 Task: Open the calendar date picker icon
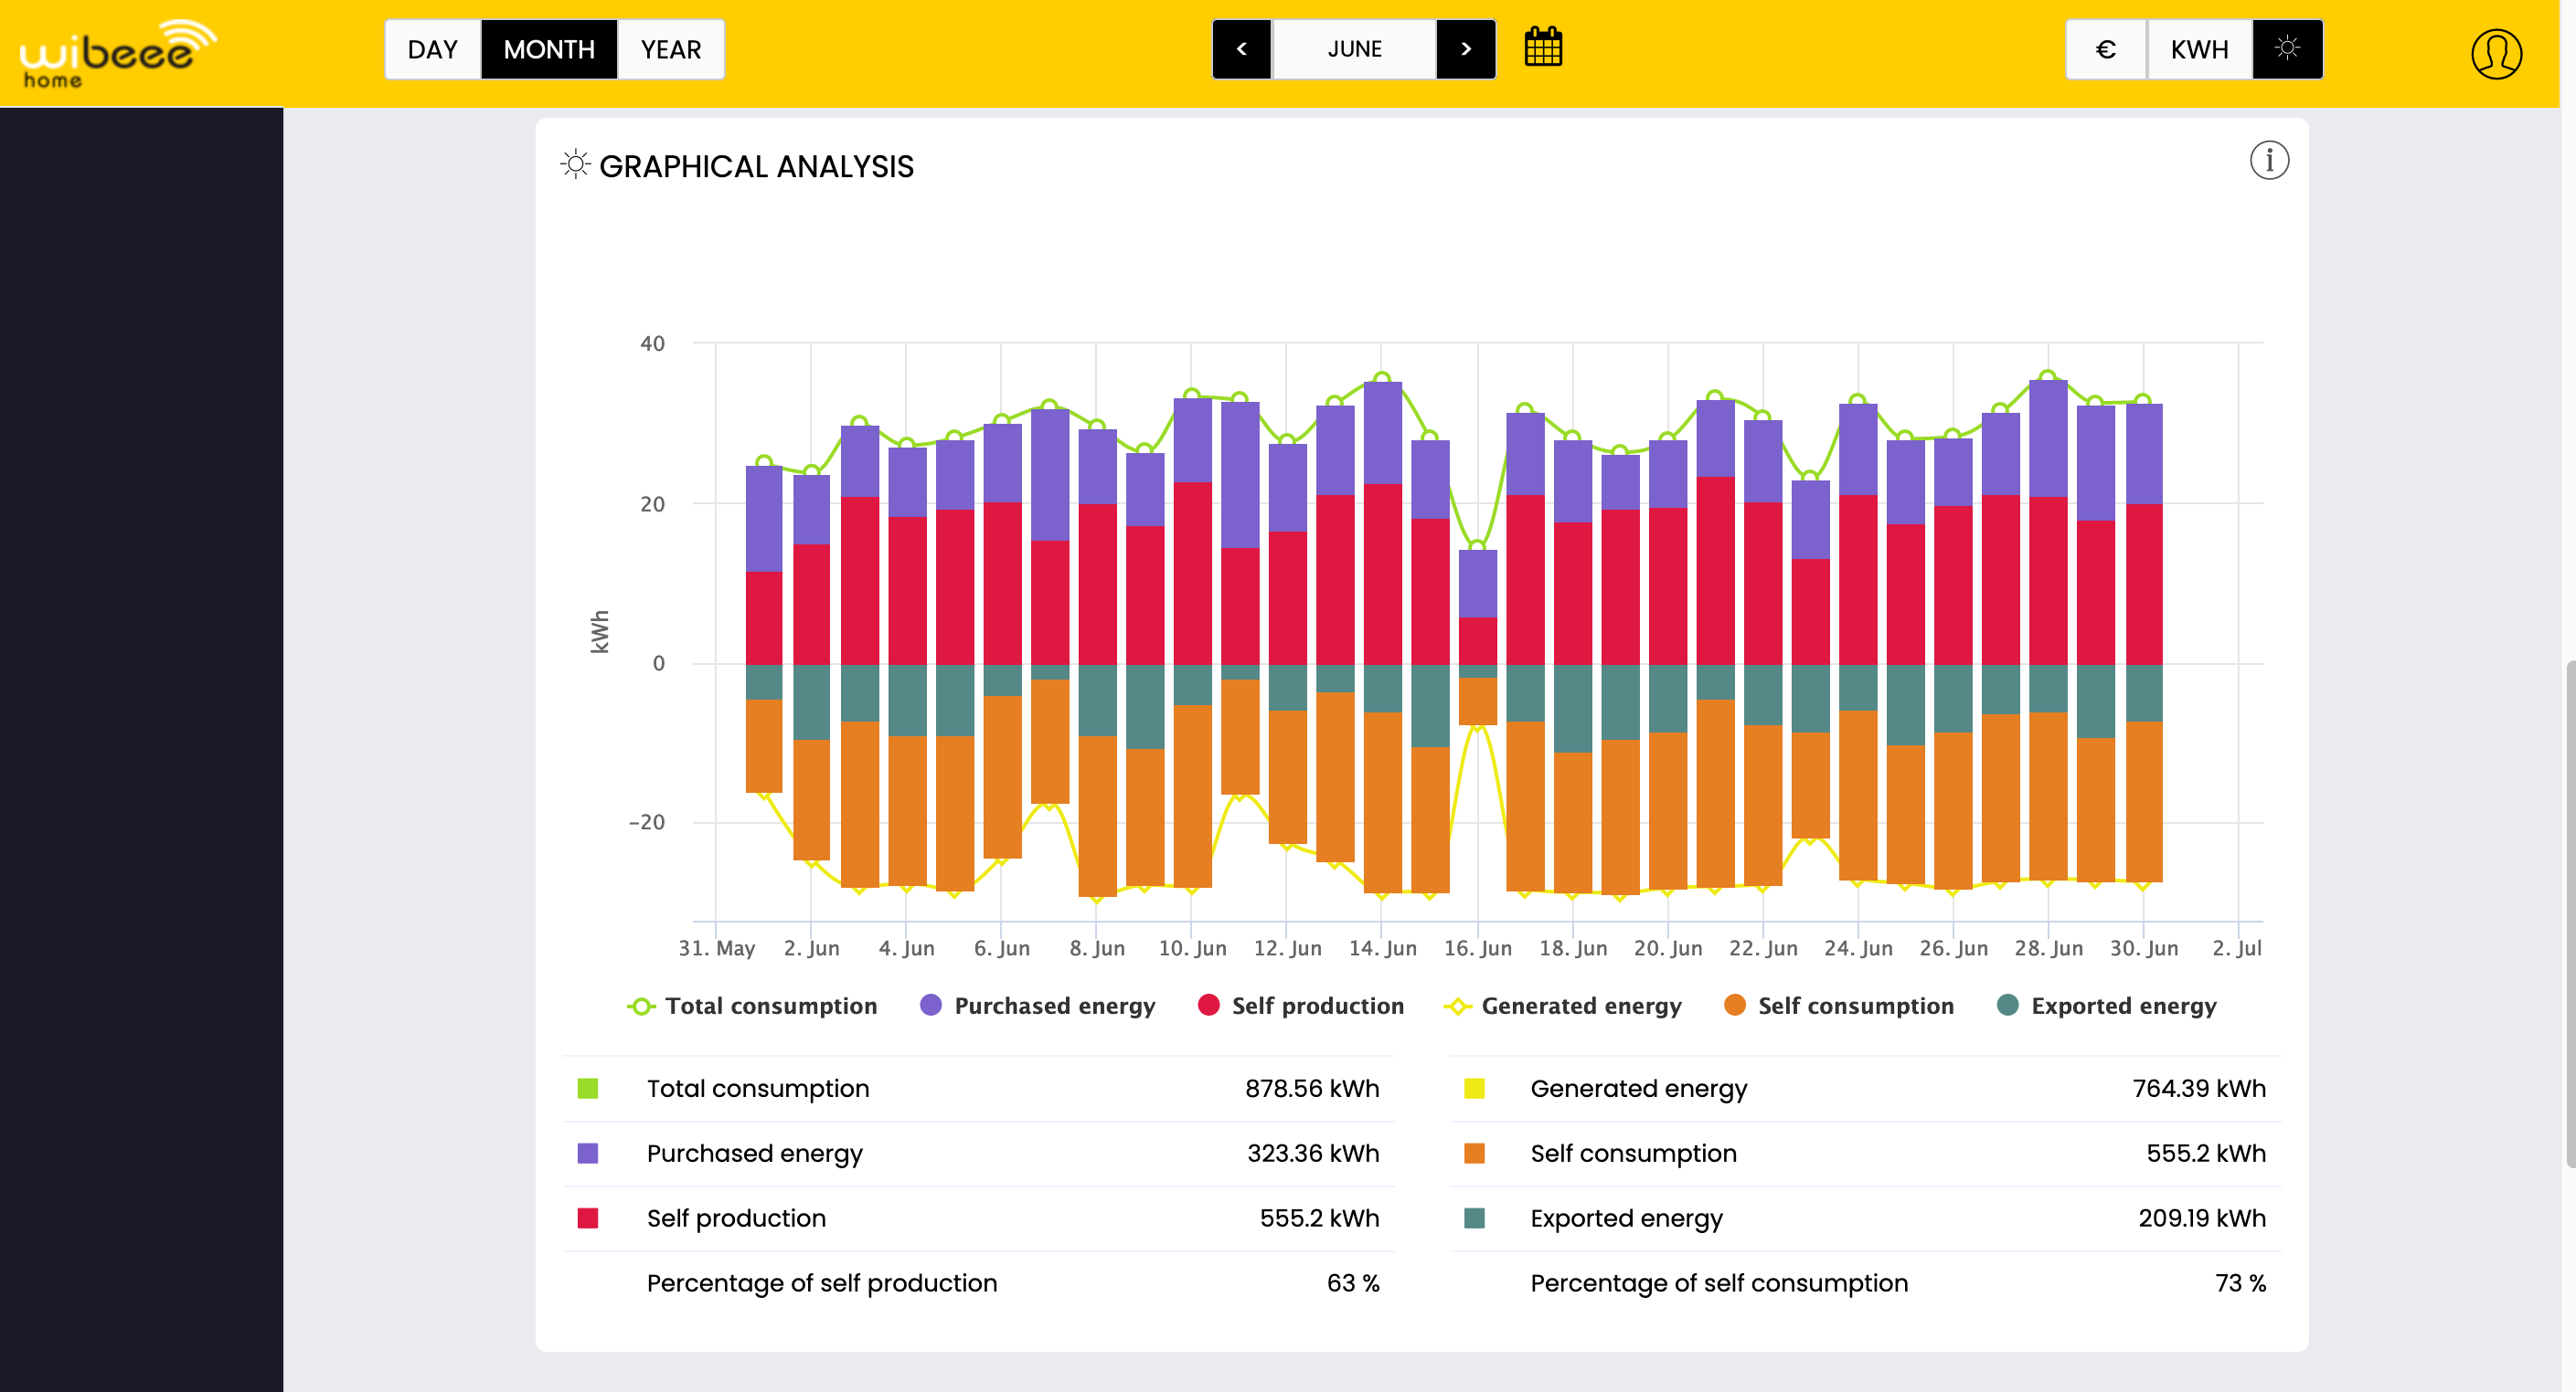coord(1543,48)
